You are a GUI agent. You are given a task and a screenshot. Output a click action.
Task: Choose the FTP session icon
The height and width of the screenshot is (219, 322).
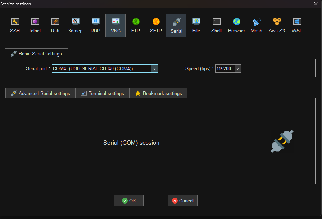pyautogui.click(x=136, y=26)
